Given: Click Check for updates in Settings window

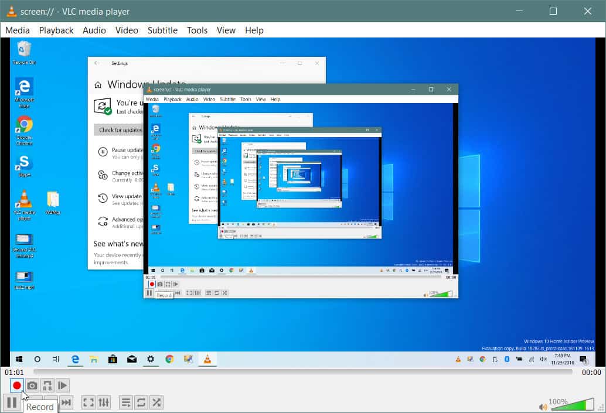Looking at the screenshot, I should click(118, 130).
